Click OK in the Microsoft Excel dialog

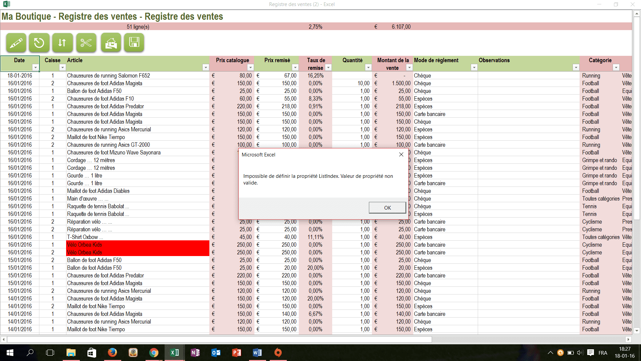click(x=387, y=208)
